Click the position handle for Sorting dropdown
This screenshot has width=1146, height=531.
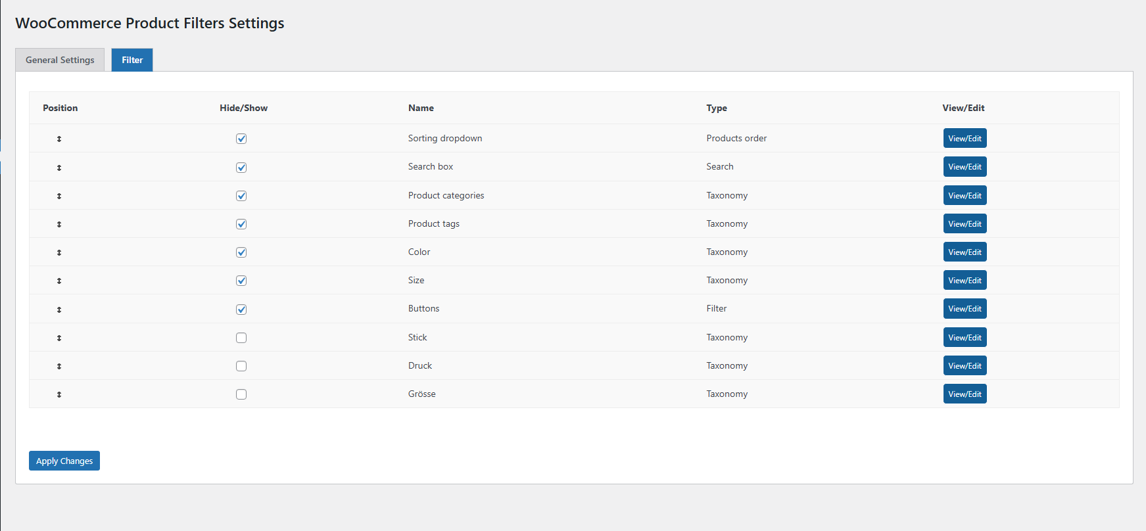[x=59, y=139]
